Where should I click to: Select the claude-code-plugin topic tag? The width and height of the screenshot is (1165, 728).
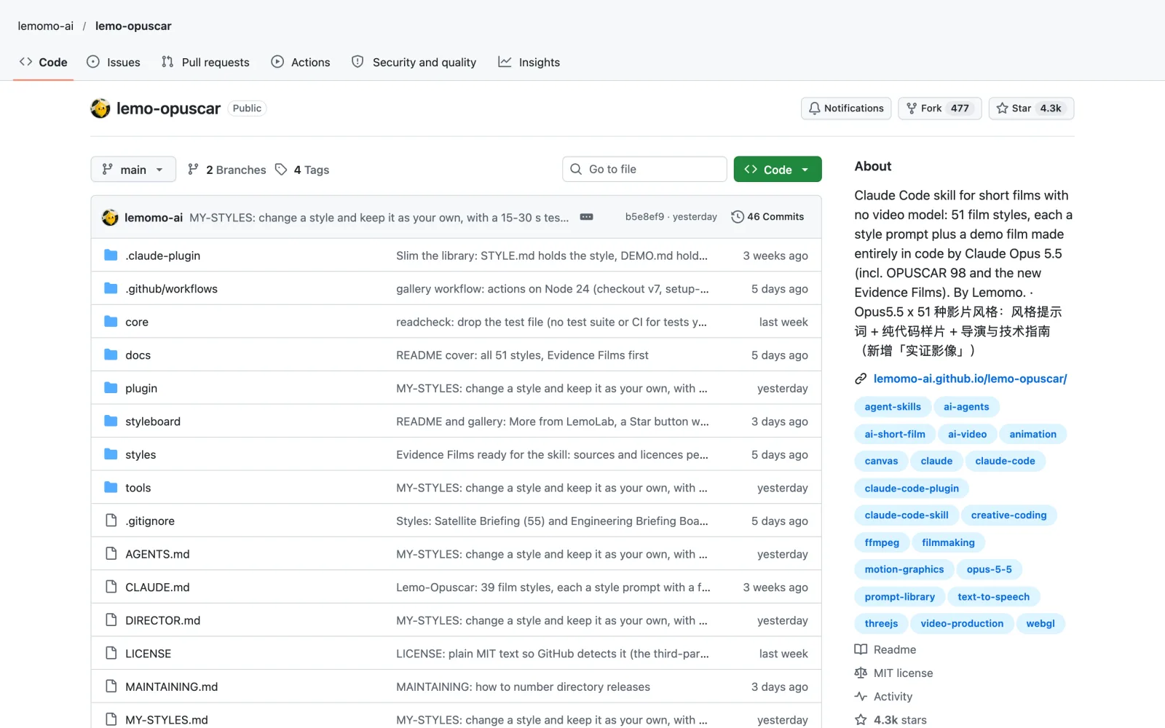(x=912, y=488)
